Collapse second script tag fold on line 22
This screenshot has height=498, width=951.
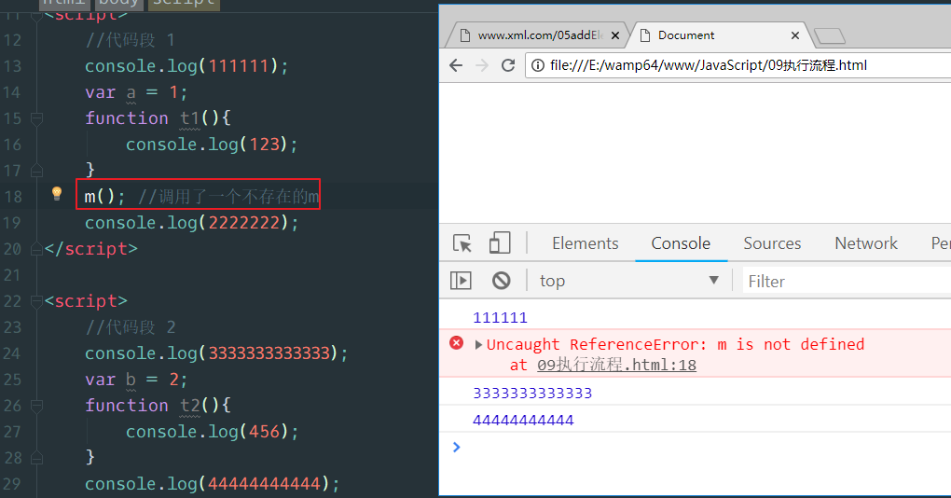tap(37, 301)
